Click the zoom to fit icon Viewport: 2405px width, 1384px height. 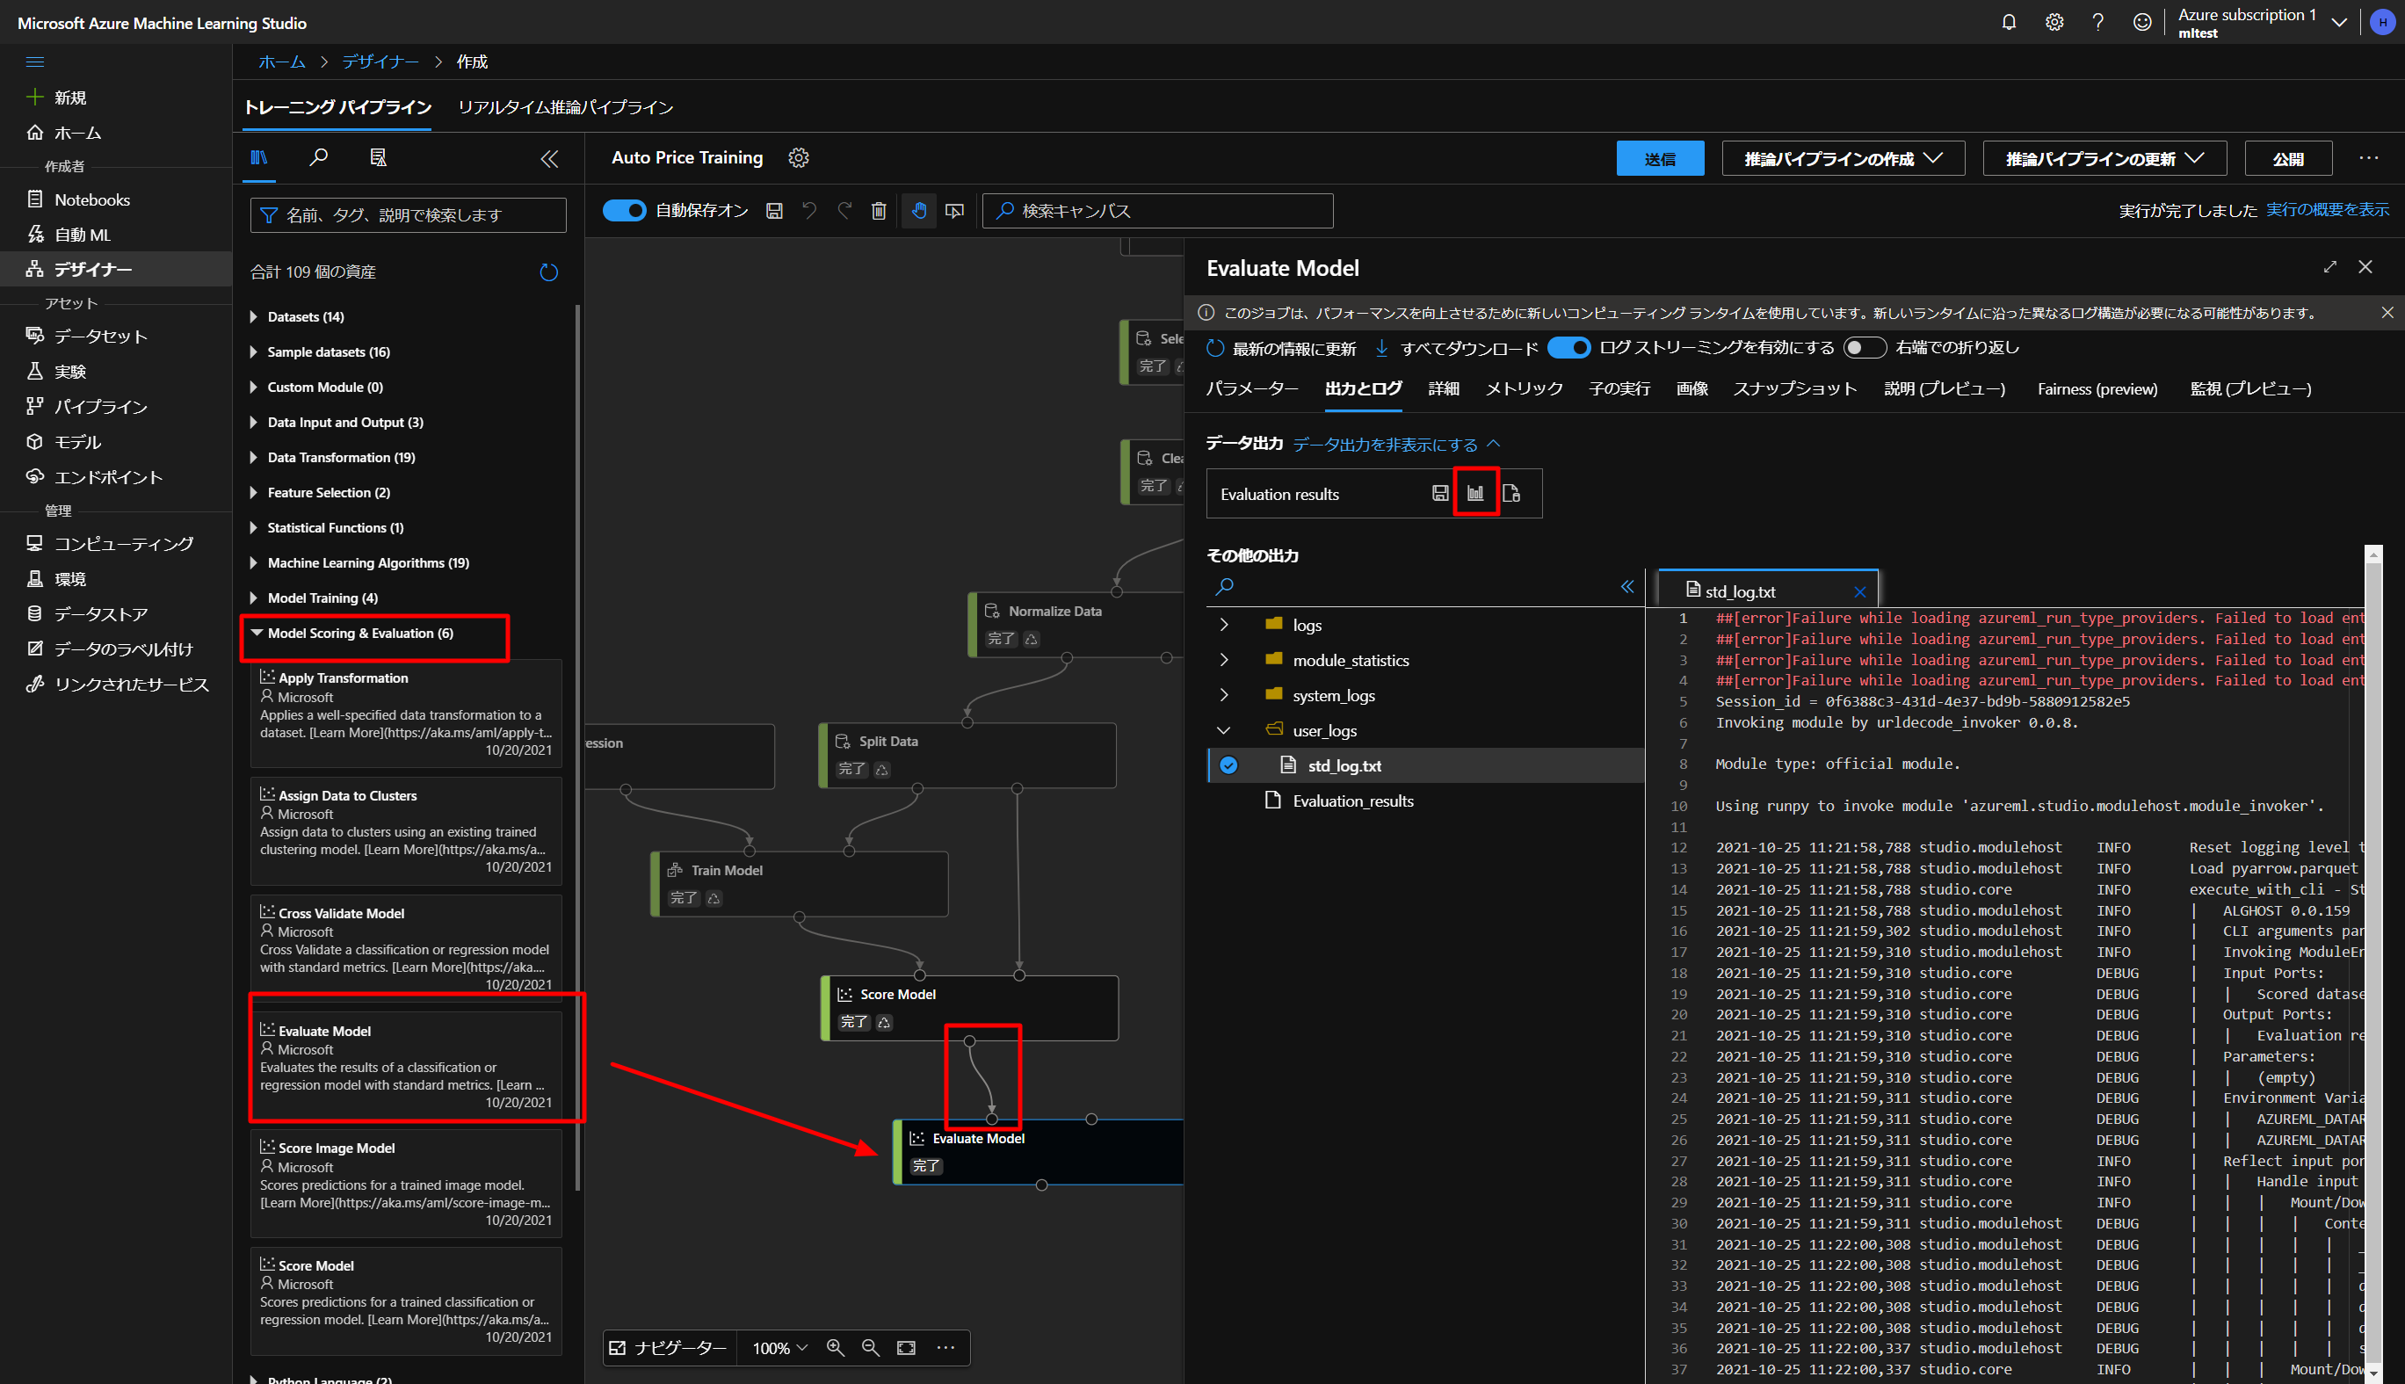907,1348
